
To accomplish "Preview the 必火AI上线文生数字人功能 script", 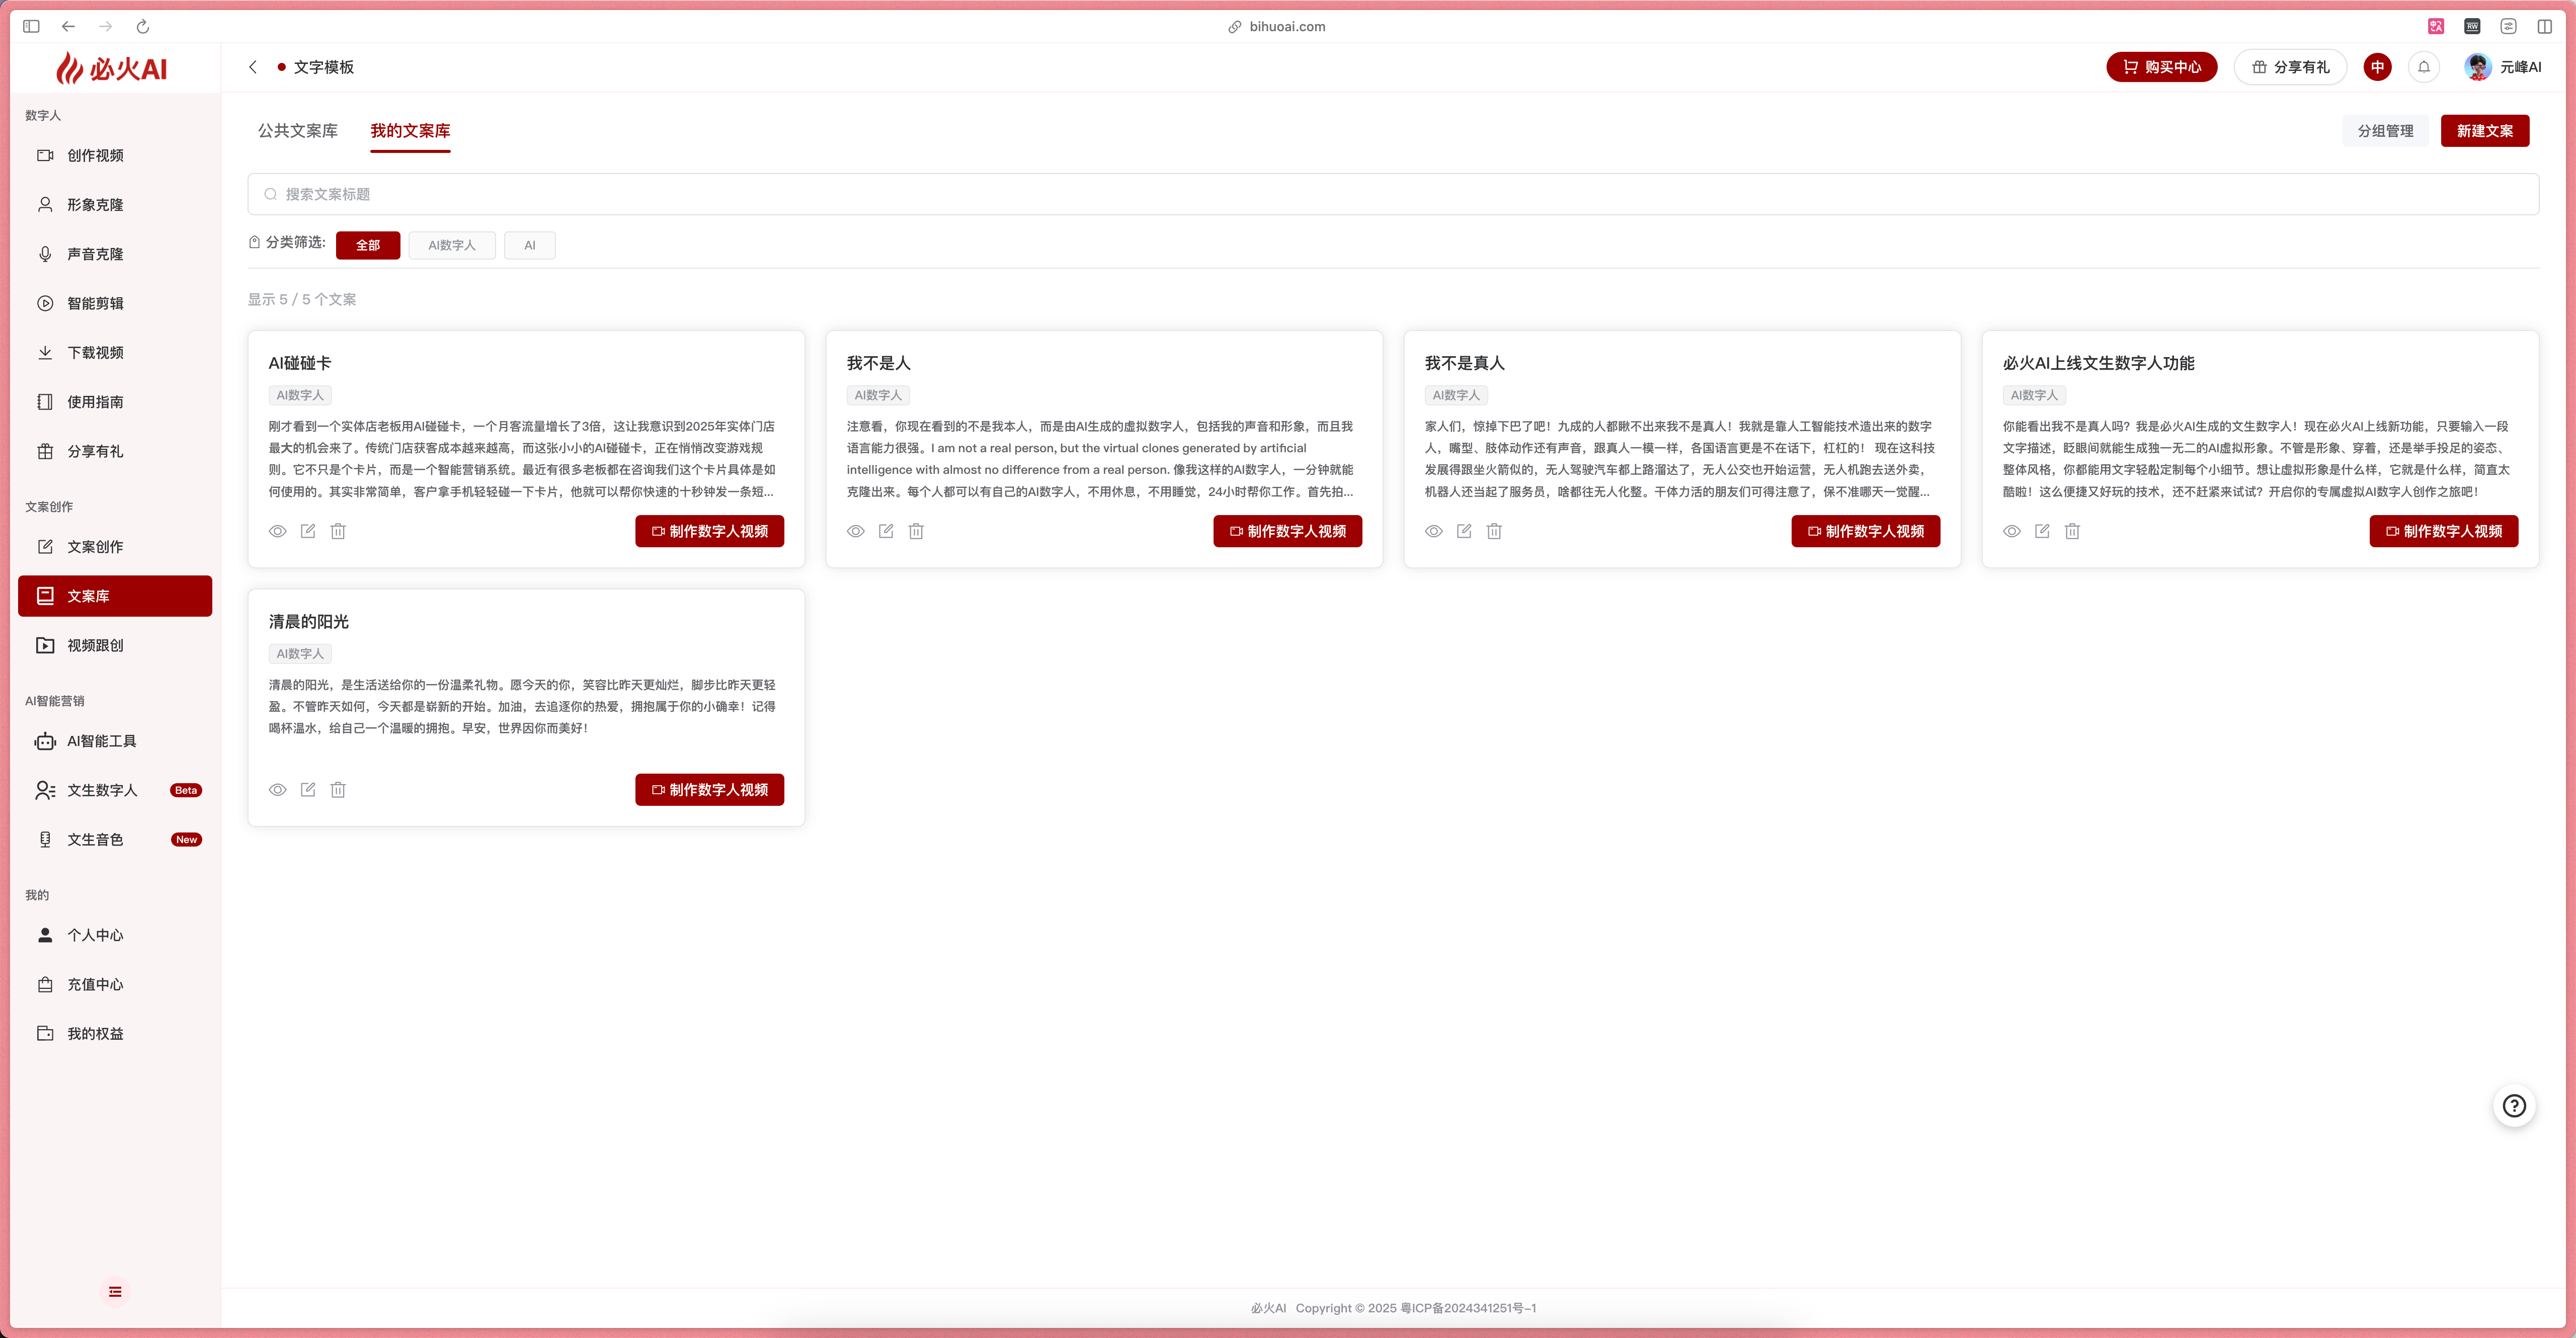I will (x=2012, y=531).
